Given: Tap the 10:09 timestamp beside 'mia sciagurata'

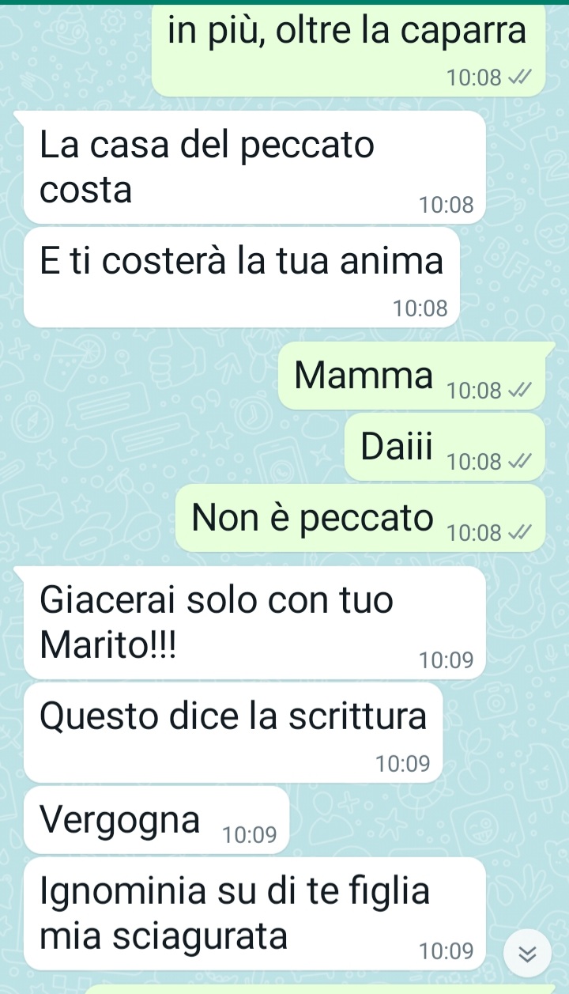Looking at the screenshot, I should click(447, 951).
